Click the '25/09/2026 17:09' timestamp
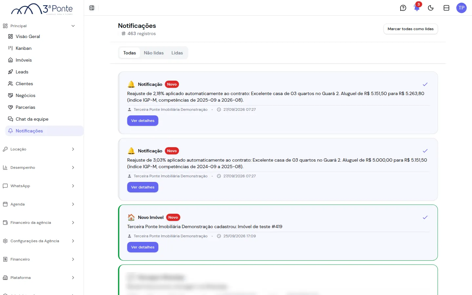Image resolution: width=472 pixels, height=295 pixels. (240, 236)
